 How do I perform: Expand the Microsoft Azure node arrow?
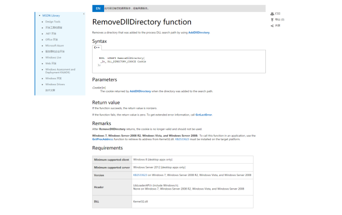43,46
